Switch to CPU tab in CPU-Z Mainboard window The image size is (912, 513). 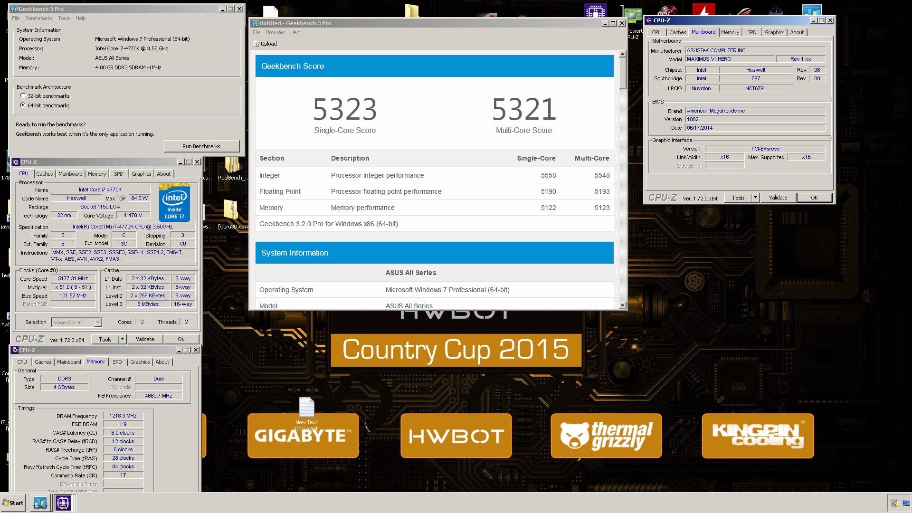click(656, 32)
